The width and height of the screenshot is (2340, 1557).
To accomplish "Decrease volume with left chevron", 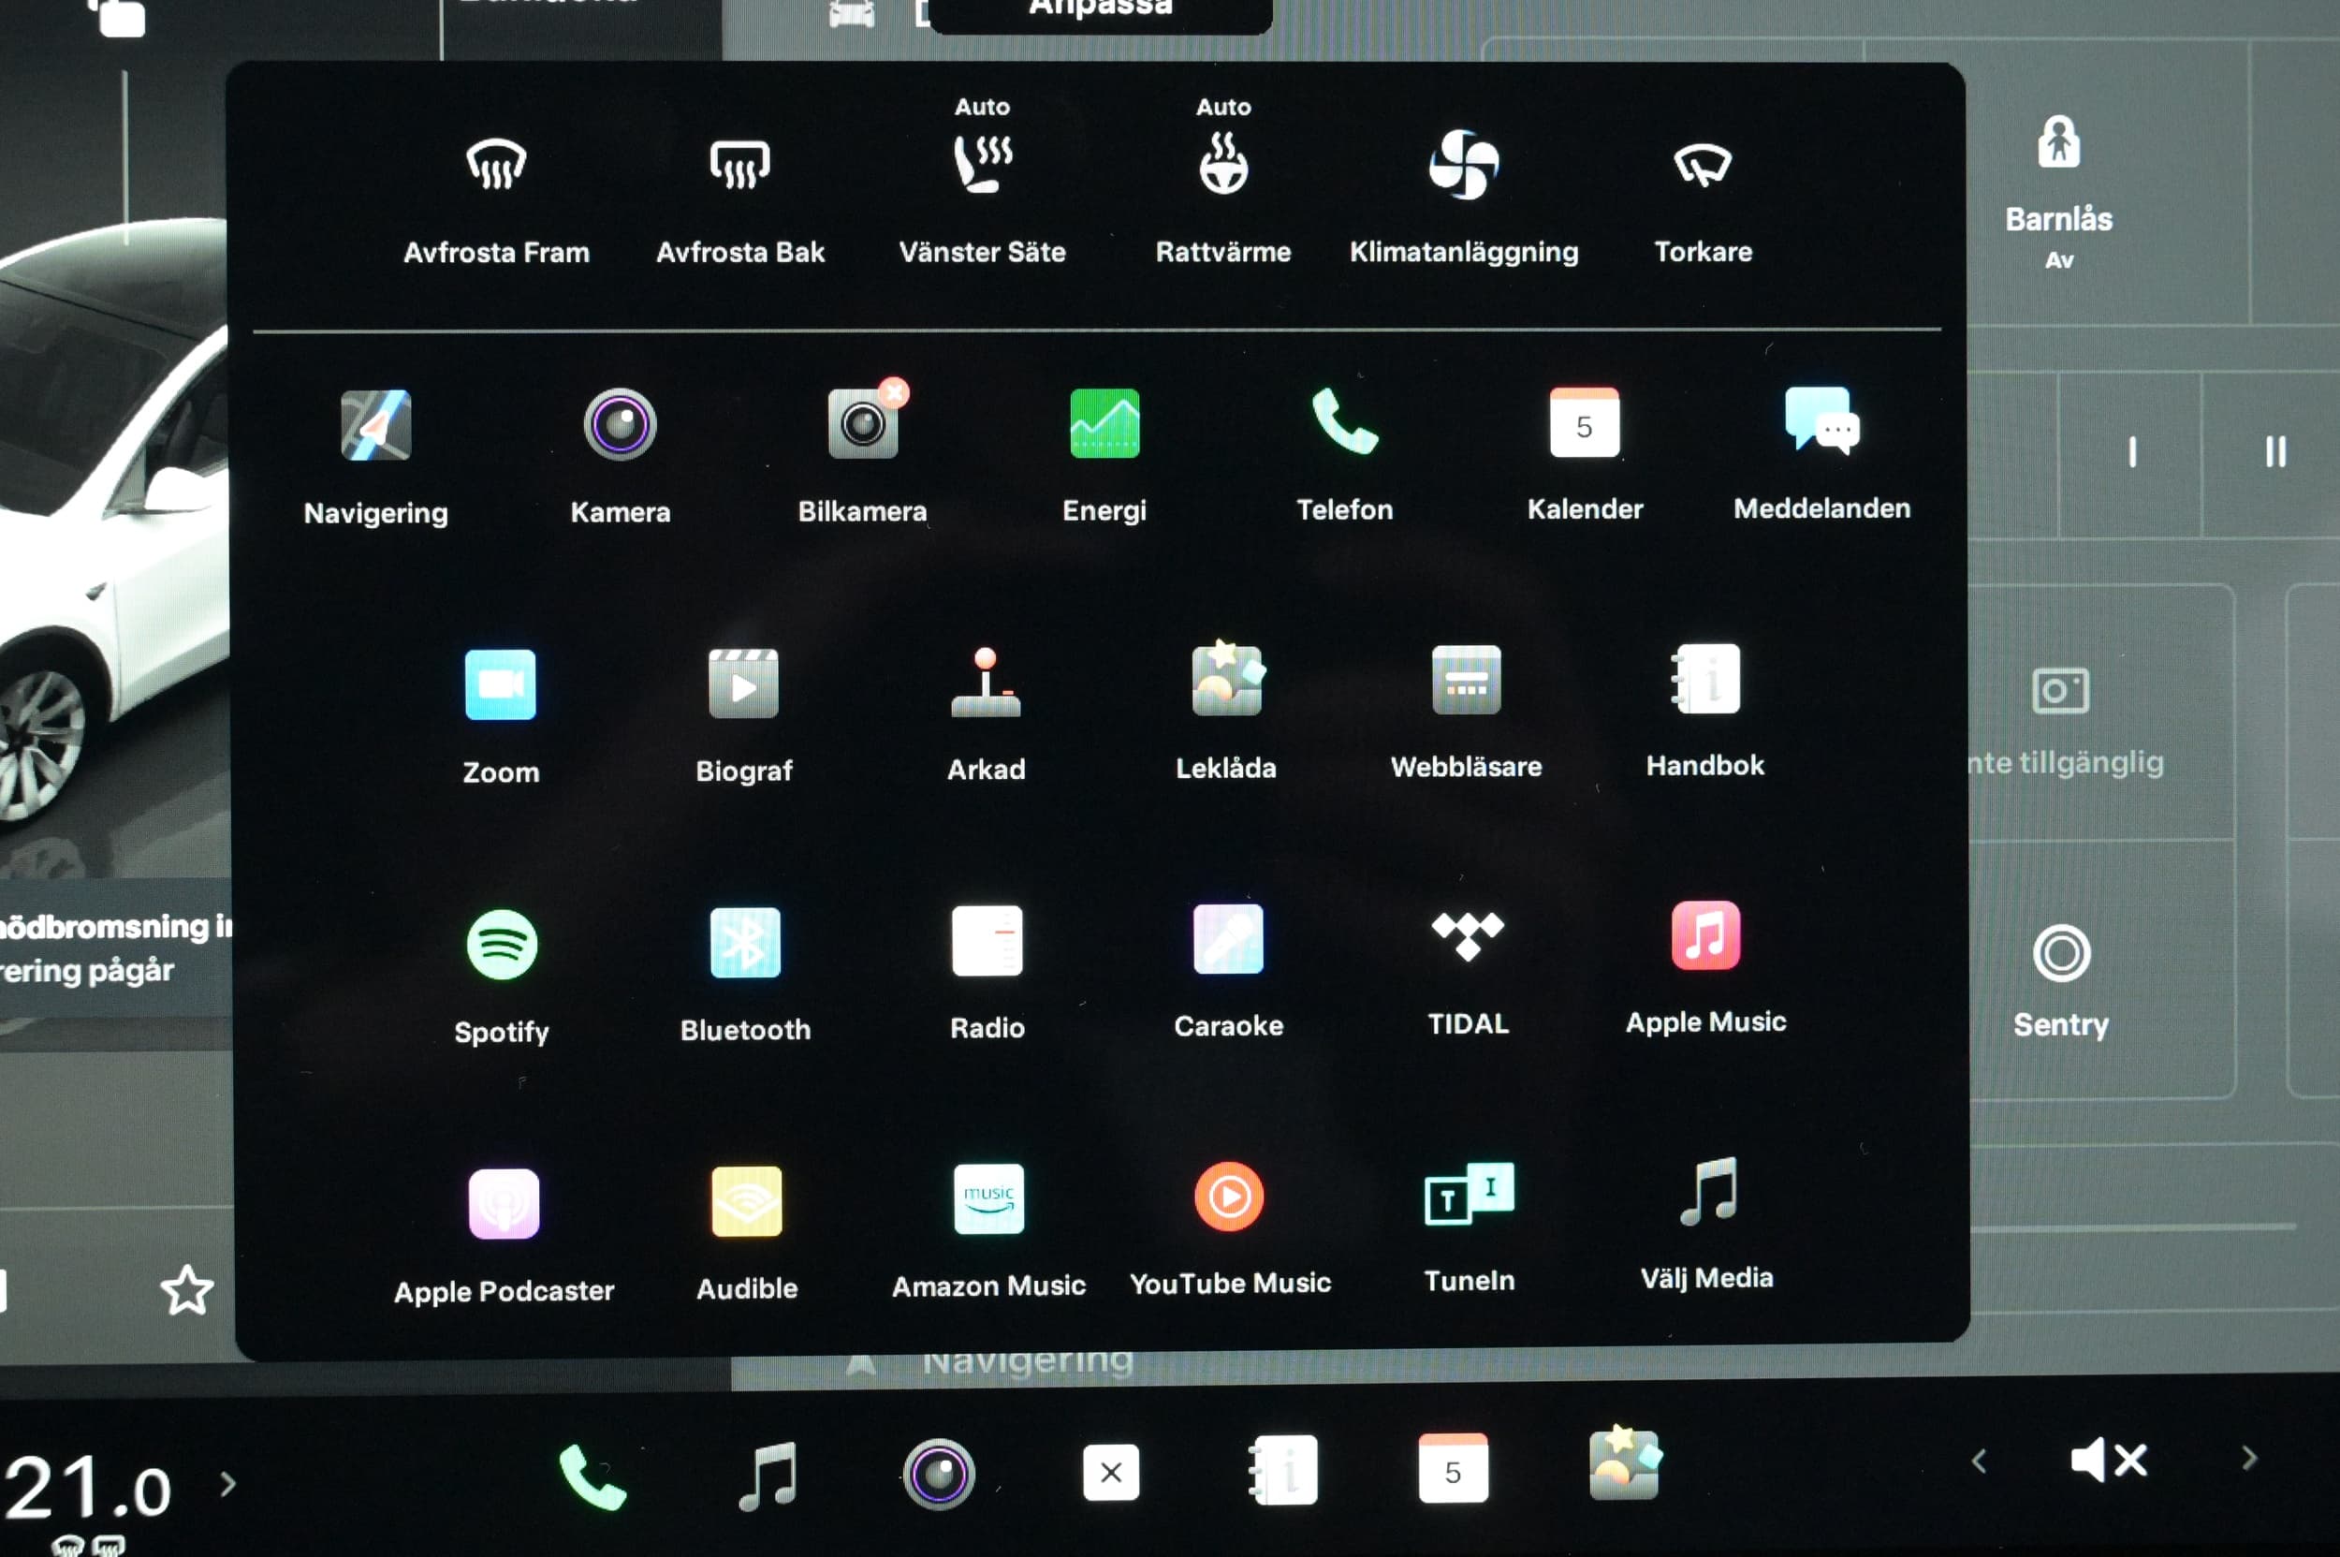I will point(1979,1462).
